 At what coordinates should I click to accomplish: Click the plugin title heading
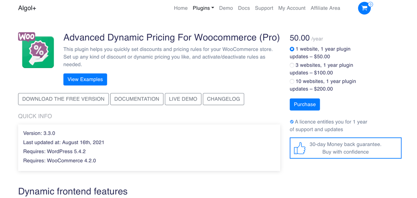click(172, 37)
